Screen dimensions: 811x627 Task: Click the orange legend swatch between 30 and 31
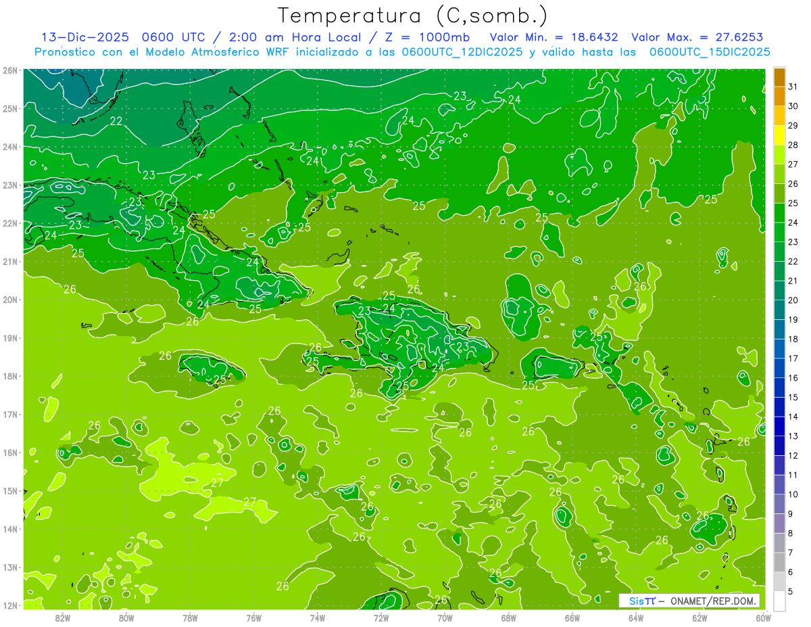click(x=779, y=96)
